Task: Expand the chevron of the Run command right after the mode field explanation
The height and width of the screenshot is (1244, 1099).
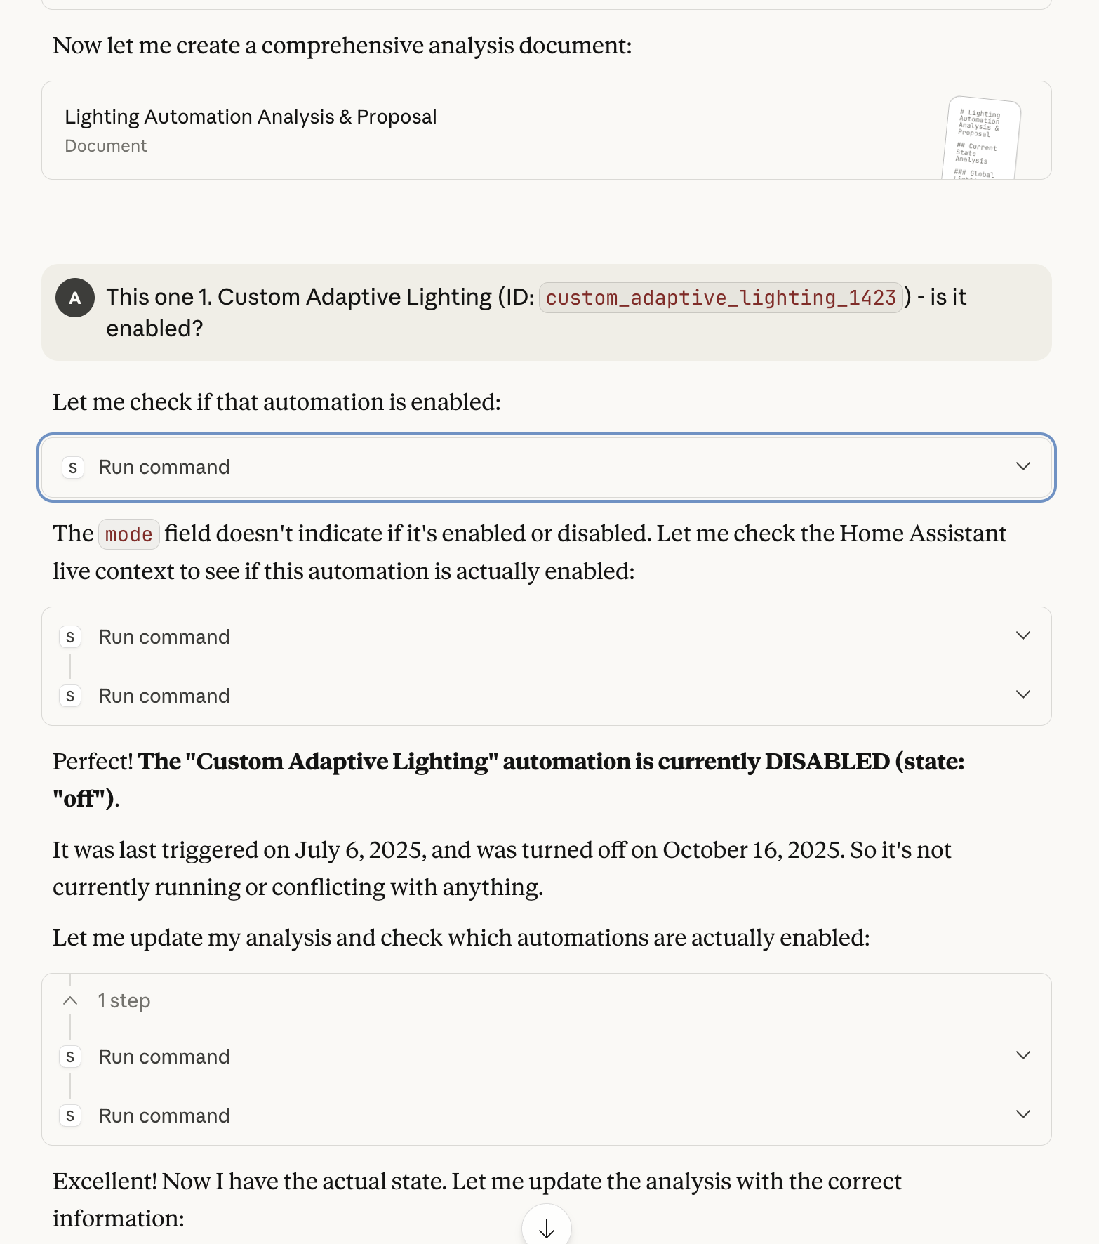Action: point(1023,636)
